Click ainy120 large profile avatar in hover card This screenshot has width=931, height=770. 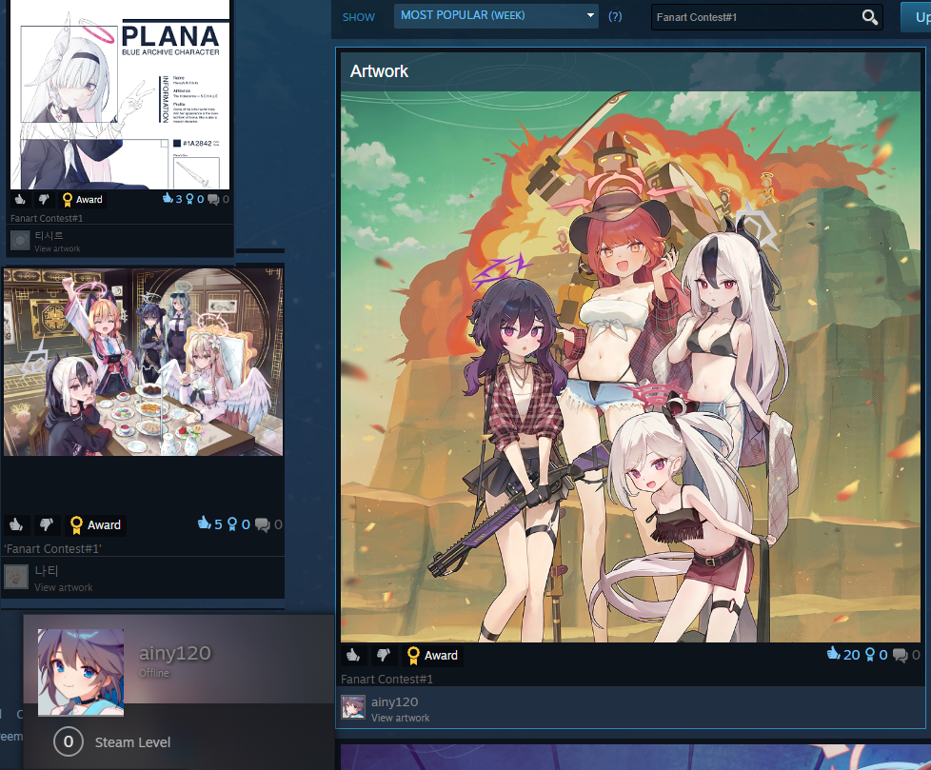click(x=81, y=673)
